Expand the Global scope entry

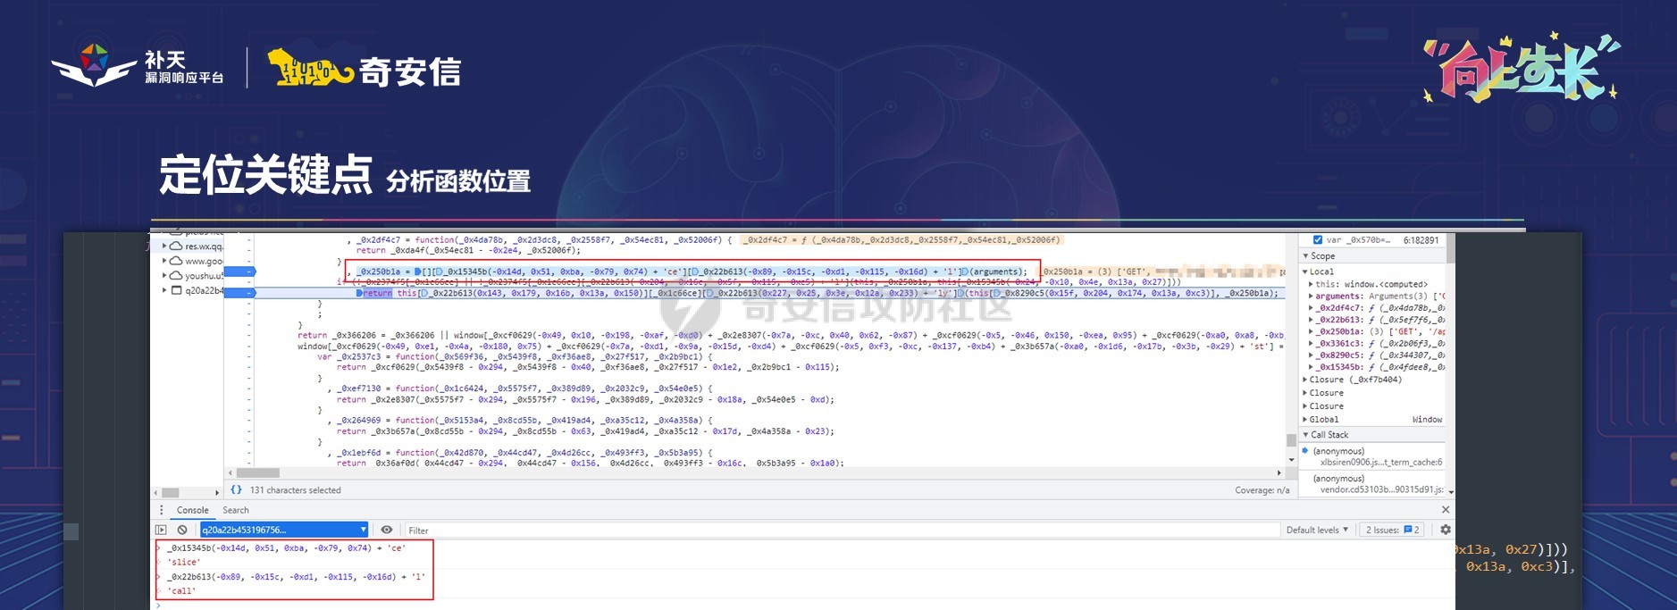(x=1305, y=419)
